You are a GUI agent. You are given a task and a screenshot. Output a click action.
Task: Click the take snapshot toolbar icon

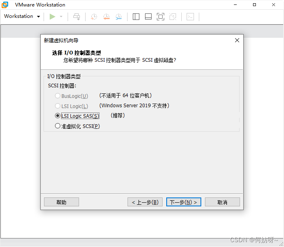tap(94, 17)
